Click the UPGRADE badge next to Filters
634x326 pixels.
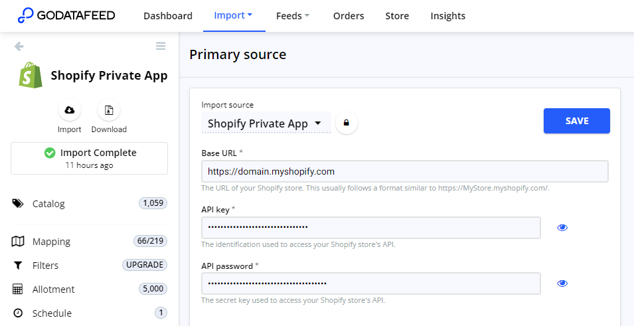point(145,265)
